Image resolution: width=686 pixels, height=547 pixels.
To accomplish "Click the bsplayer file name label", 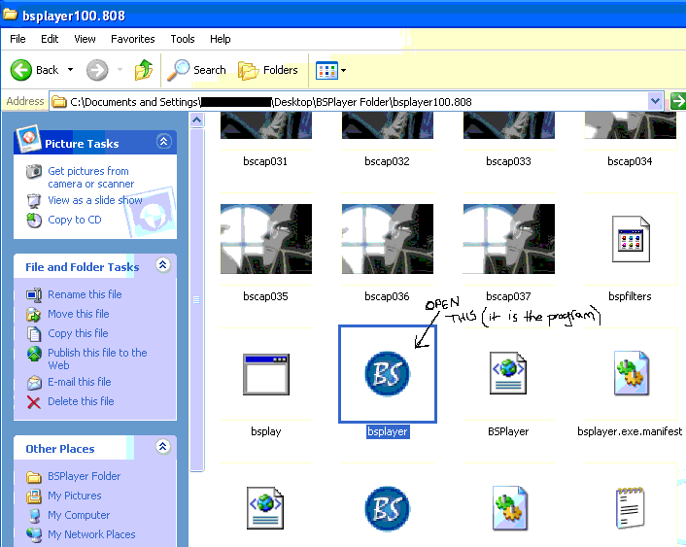I will tap(388, 431).
